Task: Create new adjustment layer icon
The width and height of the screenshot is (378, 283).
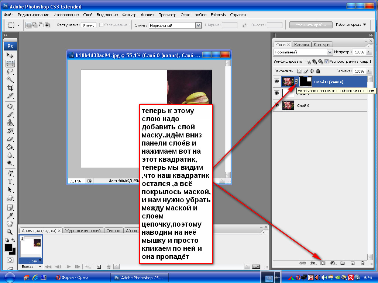Action: point(333,263)
